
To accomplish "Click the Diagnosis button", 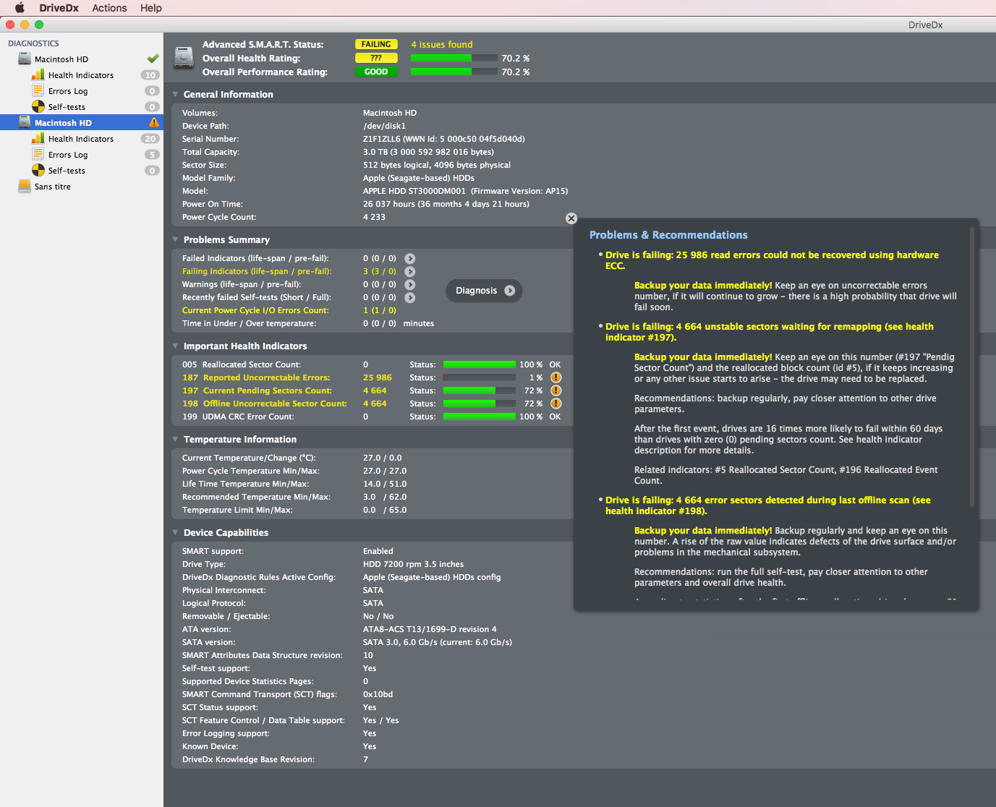I will pos(484,291).
